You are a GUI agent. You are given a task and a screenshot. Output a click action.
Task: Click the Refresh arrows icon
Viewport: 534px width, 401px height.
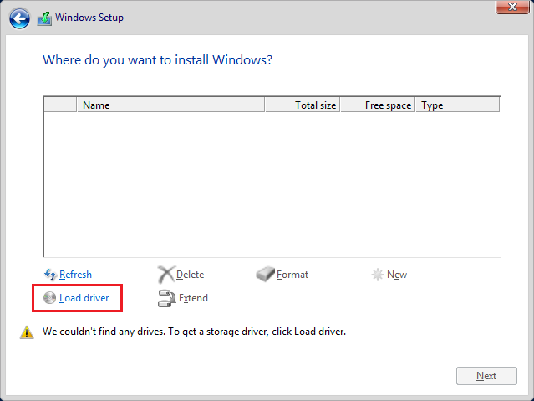50,275
